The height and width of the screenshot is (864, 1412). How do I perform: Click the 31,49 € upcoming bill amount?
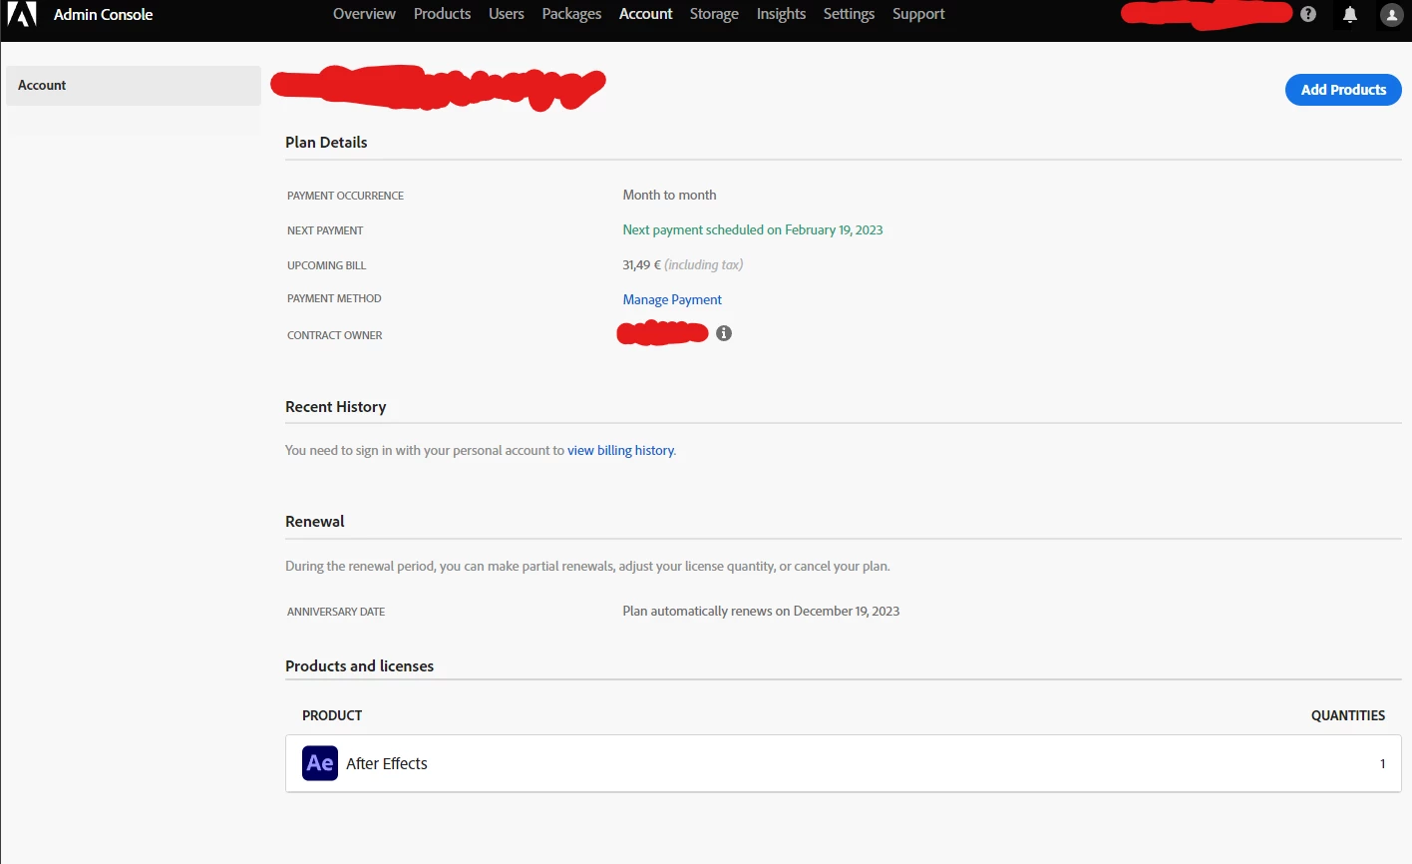click(x=641, y=264)
